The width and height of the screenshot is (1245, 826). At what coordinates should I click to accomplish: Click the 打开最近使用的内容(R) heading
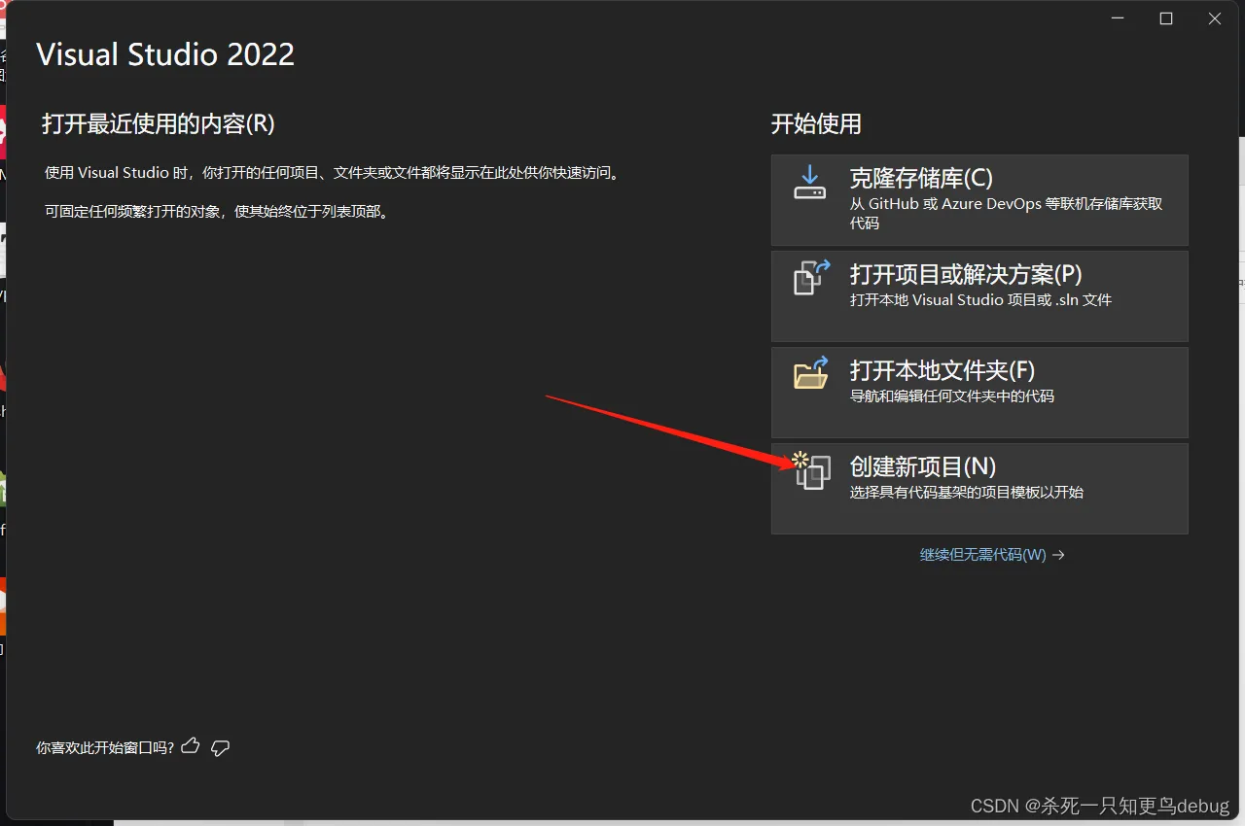pos(159,123)
